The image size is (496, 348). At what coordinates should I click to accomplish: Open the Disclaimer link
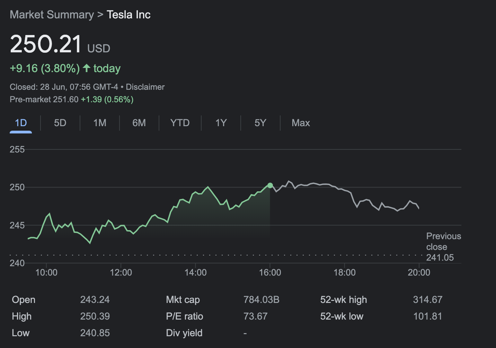(145, 87)
